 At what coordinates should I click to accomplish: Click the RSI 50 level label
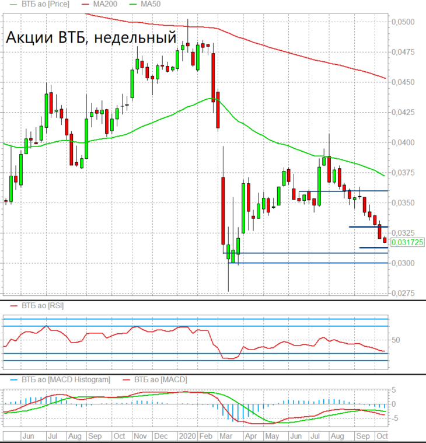point(396,340)
